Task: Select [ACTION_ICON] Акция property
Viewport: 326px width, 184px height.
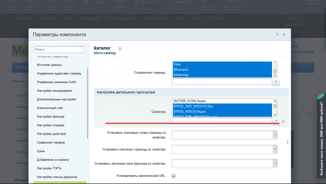Action: tap(222, 101)
